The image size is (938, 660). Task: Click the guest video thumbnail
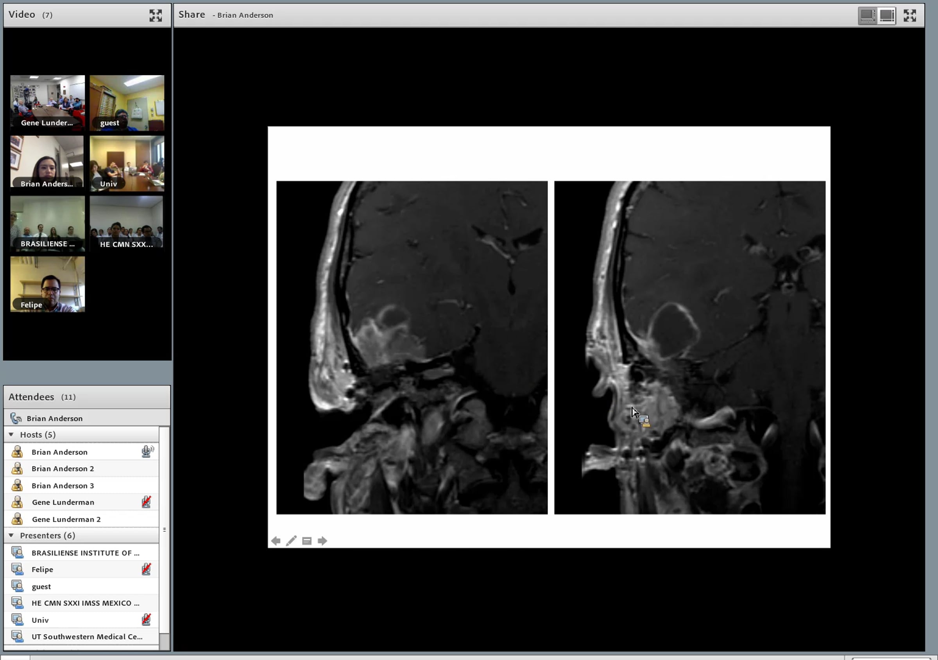point(127,102)
